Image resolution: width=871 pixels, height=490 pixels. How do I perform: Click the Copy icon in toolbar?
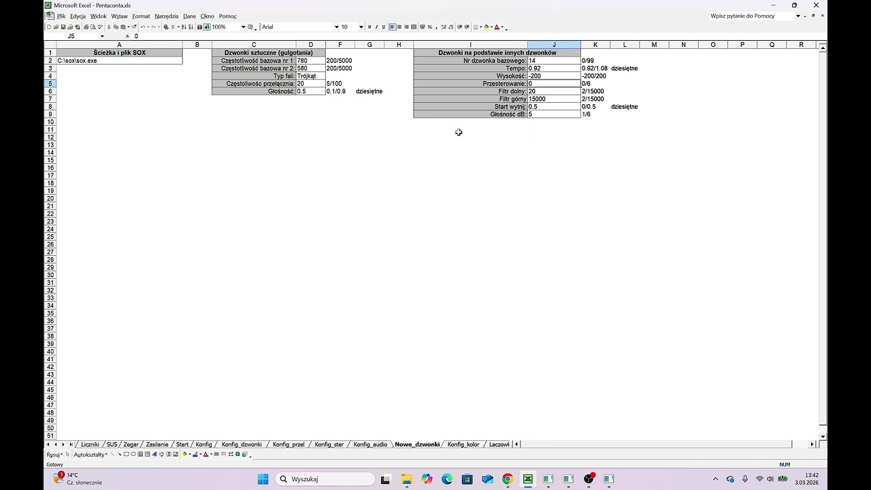(x=116, y=27)
